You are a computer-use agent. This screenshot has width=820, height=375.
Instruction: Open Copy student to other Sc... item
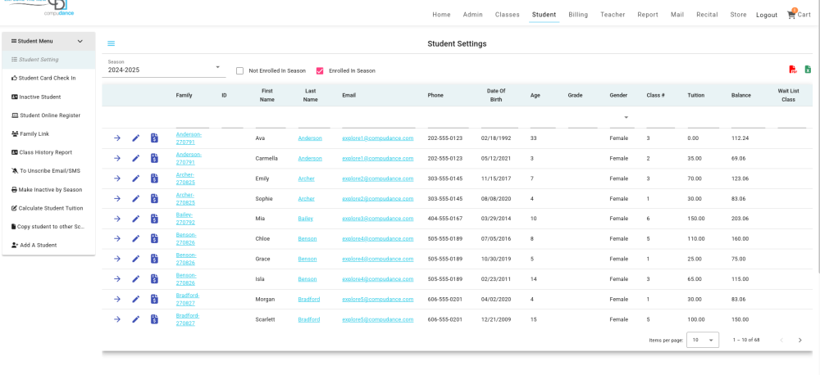pyautogui.click(x=48, y=227)
